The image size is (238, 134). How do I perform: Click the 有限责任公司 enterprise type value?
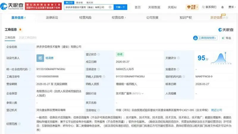(x=59, y=93)
